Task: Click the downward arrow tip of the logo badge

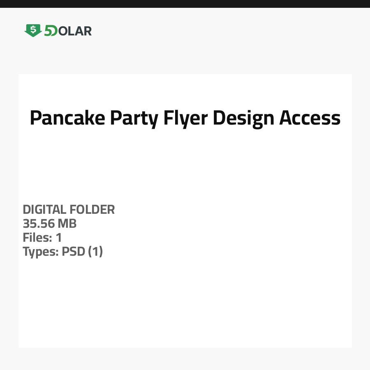Action: point(33,36)
